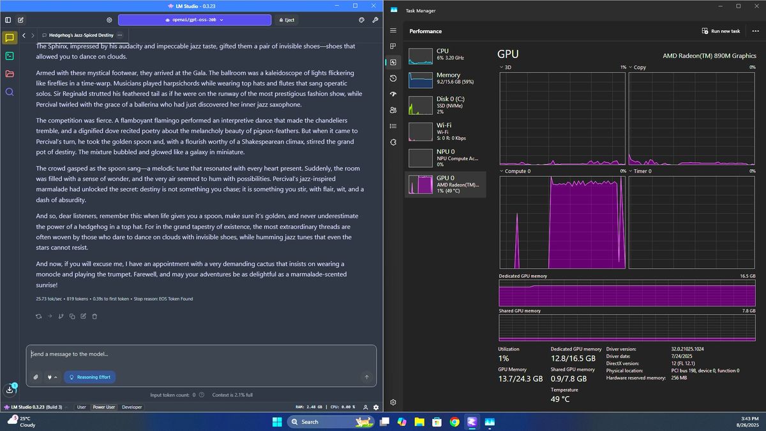
Task: Open the openai/gpt-oss-20b model selector dropdown
Action: (x=195, y=20)
